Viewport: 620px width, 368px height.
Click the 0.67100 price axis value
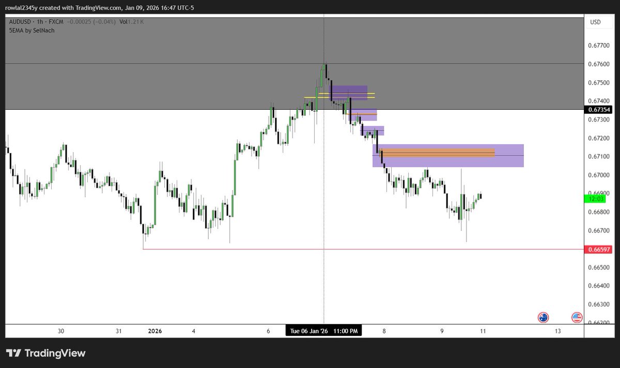point(598,157)
